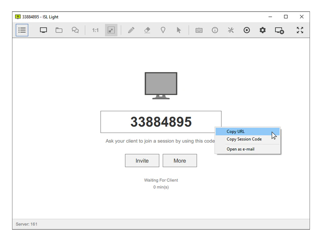The image size is (322, 241).
Task: Click the desktop sharing monitor icon
Action: (43, 30)
